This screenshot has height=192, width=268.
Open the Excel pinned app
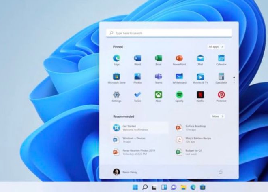click(x=159, y=59)
